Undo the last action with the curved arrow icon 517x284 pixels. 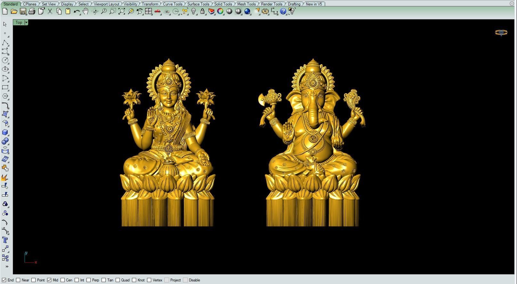(x=77, y=12)
